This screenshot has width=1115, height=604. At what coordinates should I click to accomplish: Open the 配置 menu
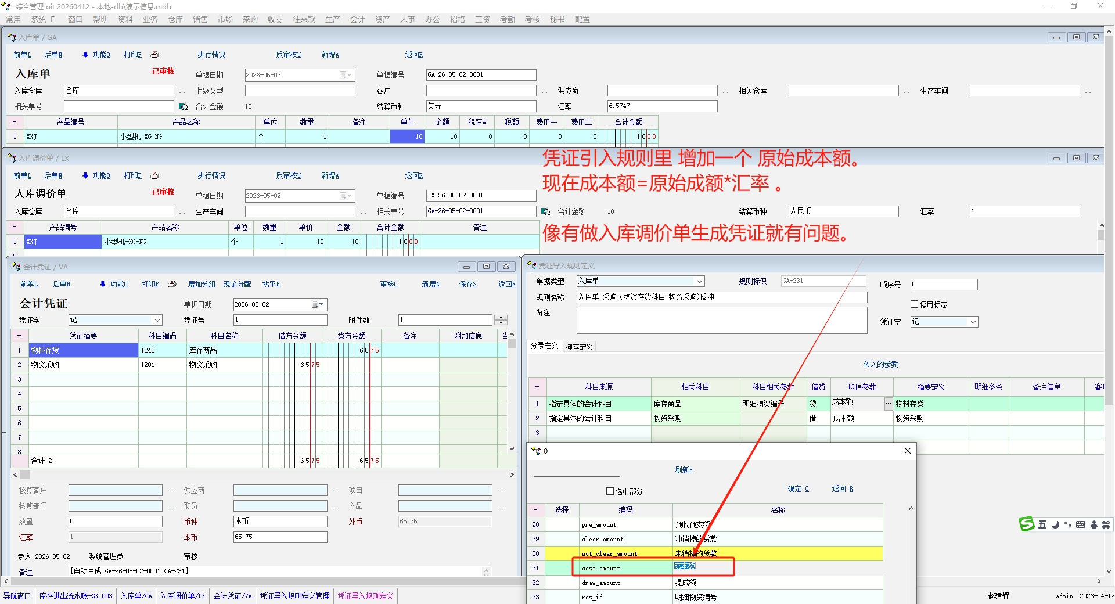click(582, 19)
